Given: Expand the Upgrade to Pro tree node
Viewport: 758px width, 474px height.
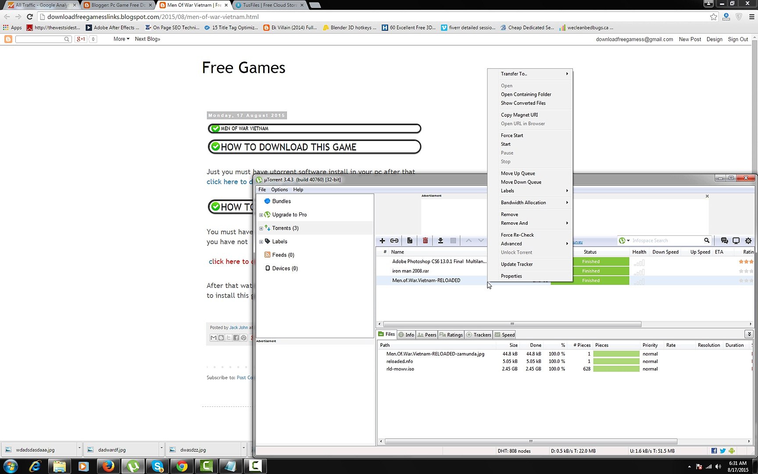Looking at the screenshot, I should pos(261,215).
